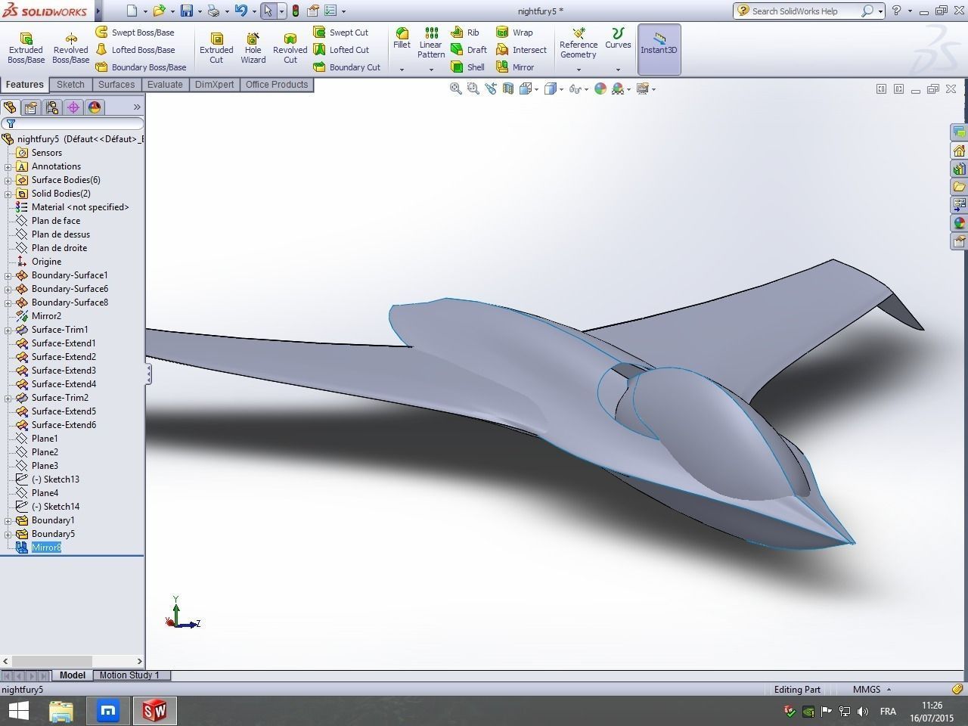Viewport: 968px width, 726px height.
Task: Open the ConfigurationManager panel tab
Action: click(x=52, y=107)
